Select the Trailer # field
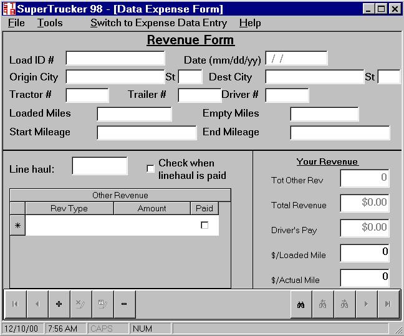 tap(200, 95)
